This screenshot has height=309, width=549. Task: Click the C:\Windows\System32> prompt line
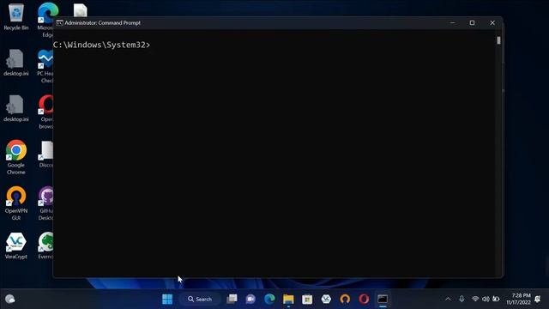(x=101, y=45)
